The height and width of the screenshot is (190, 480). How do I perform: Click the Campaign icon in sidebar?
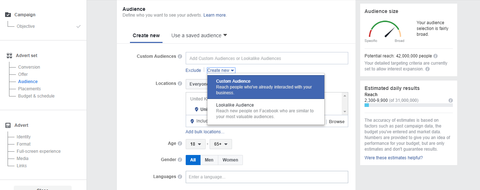pos(8,15)
